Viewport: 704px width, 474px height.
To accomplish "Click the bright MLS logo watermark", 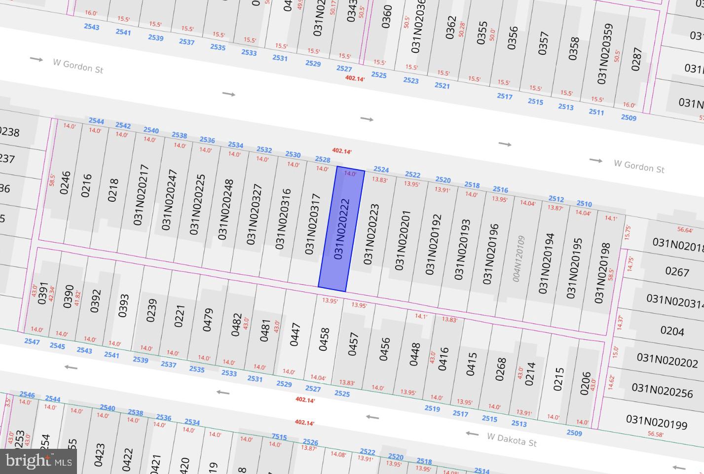I will [38, 461].
